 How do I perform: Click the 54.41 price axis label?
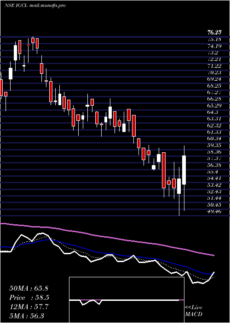[x=215, y=179]
